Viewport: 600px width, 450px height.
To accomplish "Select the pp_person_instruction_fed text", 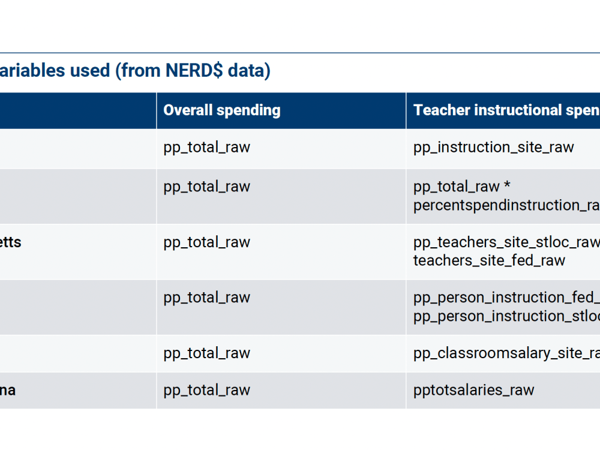I will (x=506, y=298).
